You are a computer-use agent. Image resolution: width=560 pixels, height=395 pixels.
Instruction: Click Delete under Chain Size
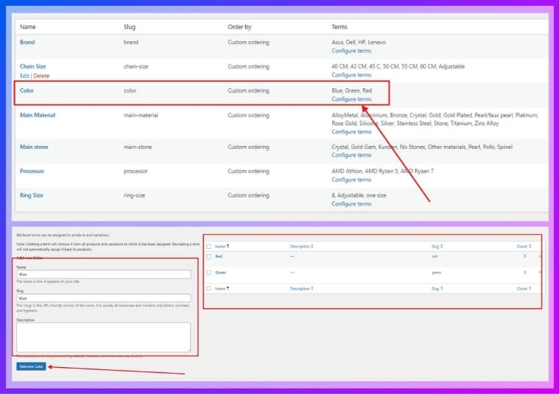(42, 76)
